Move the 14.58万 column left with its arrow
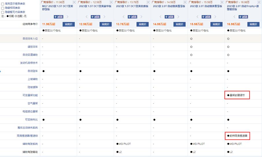 (x=160, y=17)
